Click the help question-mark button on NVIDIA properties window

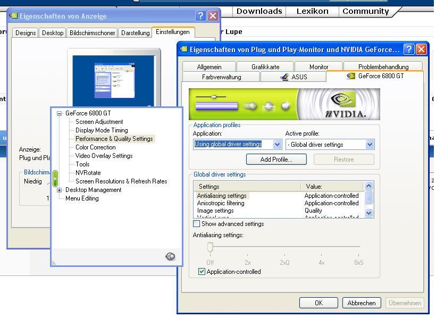pos(409,49)
